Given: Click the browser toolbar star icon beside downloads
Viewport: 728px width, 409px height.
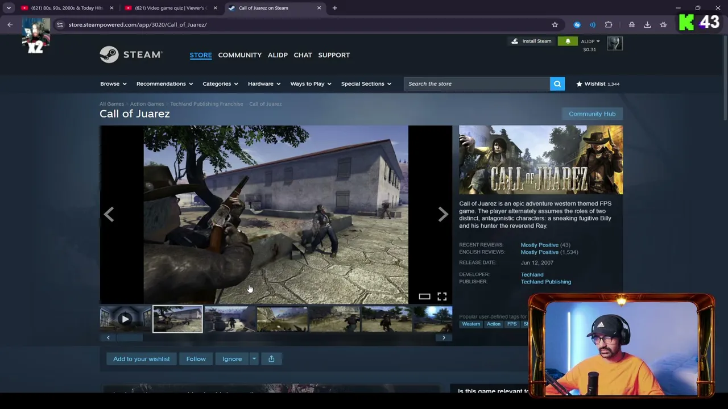Looking at the screenshot, I should [663, 24].
